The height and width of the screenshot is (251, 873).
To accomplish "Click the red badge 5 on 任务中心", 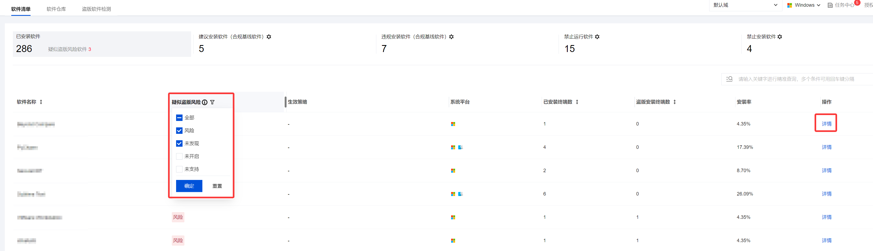I will pos(857,3).
